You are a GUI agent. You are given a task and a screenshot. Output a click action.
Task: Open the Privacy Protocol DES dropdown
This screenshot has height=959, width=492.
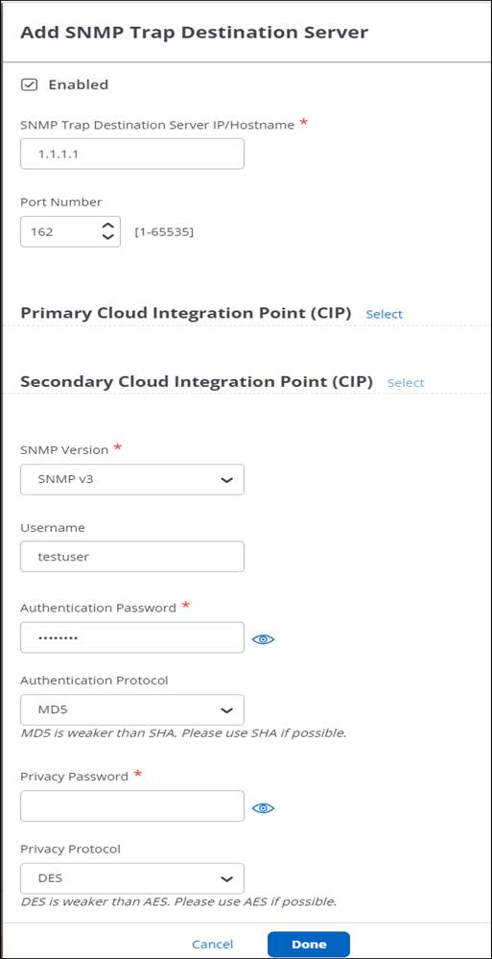pos(132,878)
